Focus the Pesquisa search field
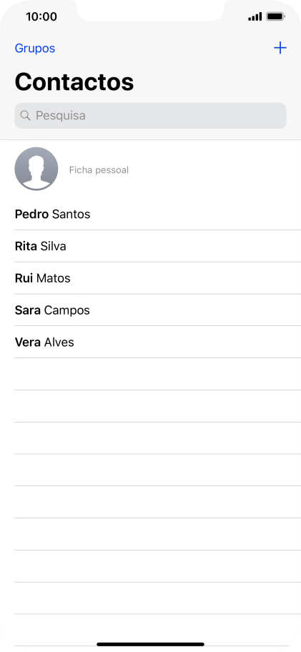301x652 pixels. (x=150, y=116)
